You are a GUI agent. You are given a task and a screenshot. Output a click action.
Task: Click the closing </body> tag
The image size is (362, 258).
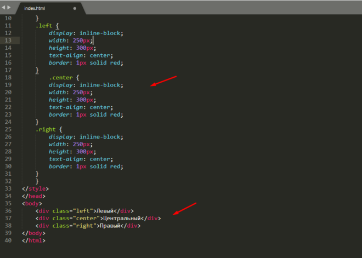[x=33, y=233]
